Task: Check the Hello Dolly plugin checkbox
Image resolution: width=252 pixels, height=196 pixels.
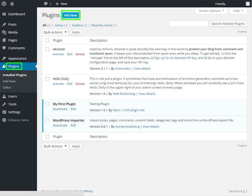Action: pos(48,79)
